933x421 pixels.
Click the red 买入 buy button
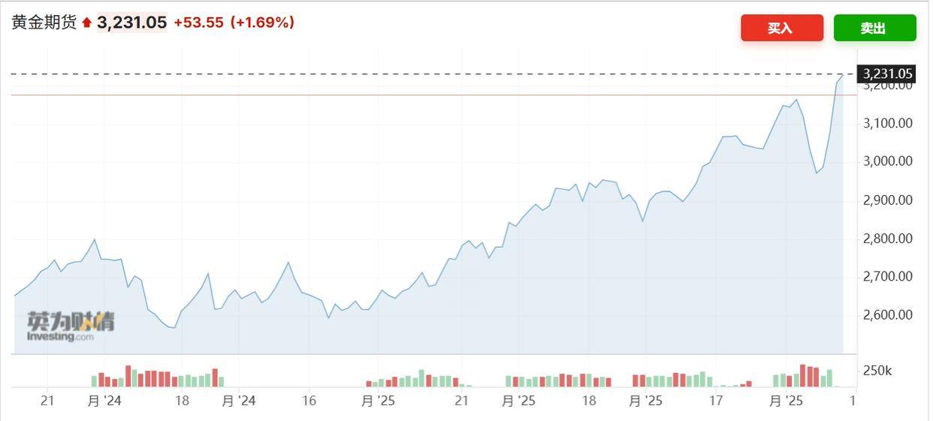coord(782,28)
